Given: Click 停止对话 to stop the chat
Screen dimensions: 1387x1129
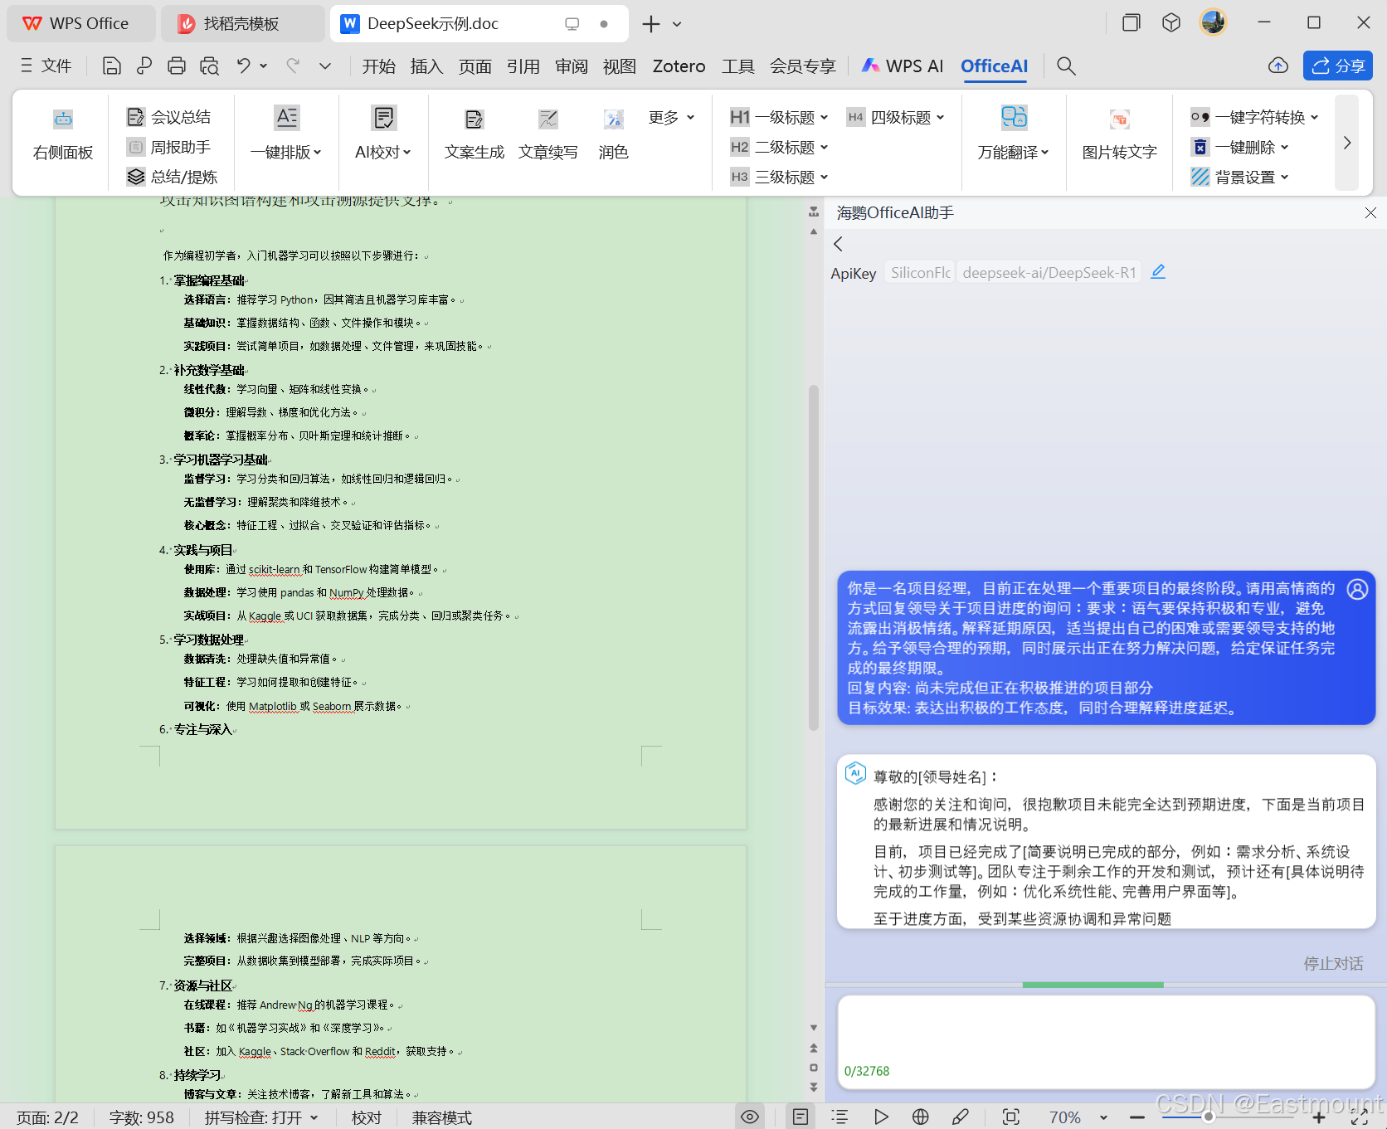Looking at the screenshot, I should click(1333, 963).
